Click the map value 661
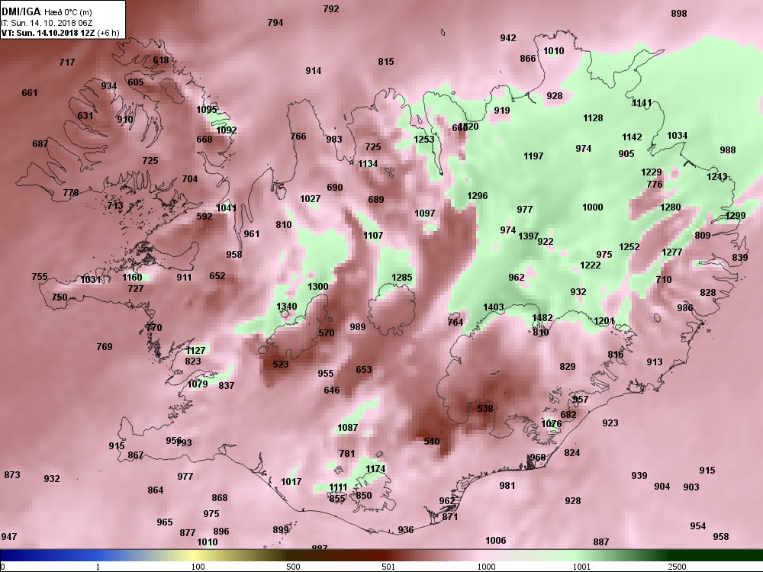 point(30,92)
